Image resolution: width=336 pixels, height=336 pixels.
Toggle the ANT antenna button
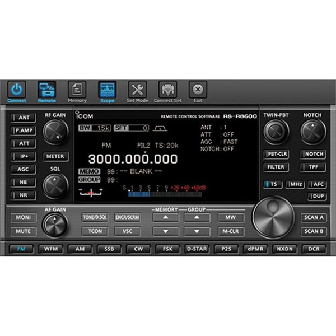coord(23,118)
